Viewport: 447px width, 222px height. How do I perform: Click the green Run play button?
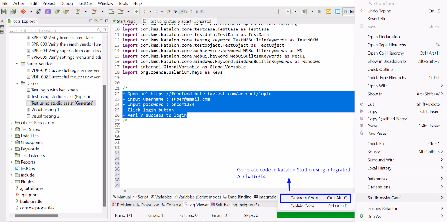[287, 11]
